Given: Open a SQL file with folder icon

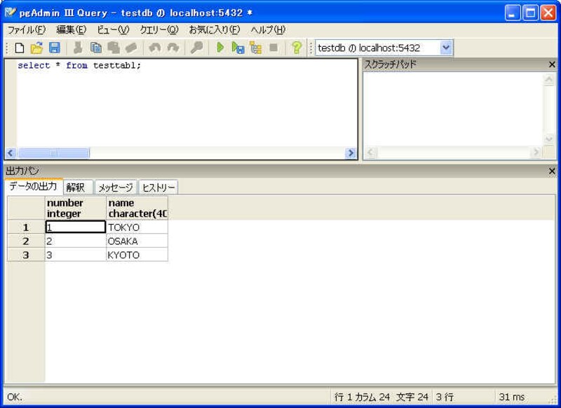Looking at the screenshot, I should click(37, 48).
